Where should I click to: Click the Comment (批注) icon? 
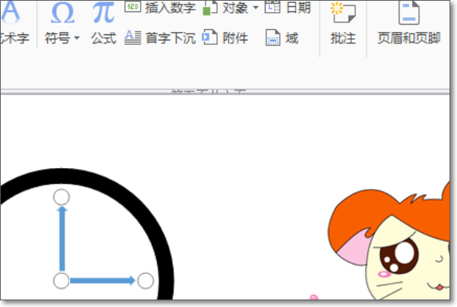click(343, 12)
